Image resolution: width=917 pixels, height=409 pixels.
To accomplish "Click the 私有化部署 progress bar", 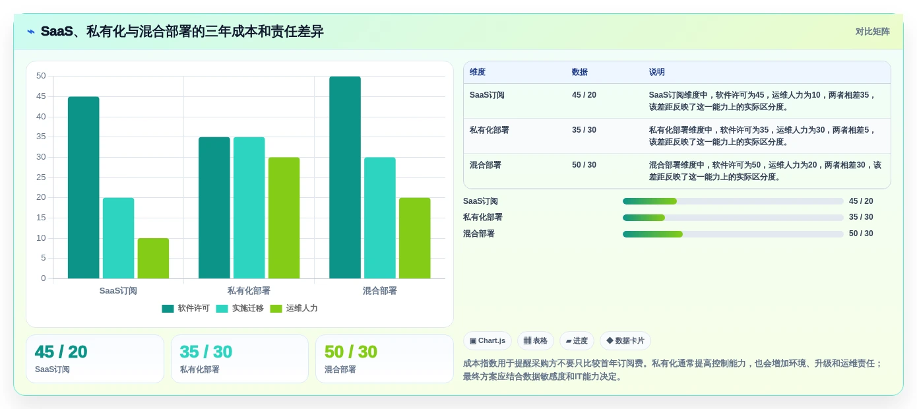I will point(733,217).
